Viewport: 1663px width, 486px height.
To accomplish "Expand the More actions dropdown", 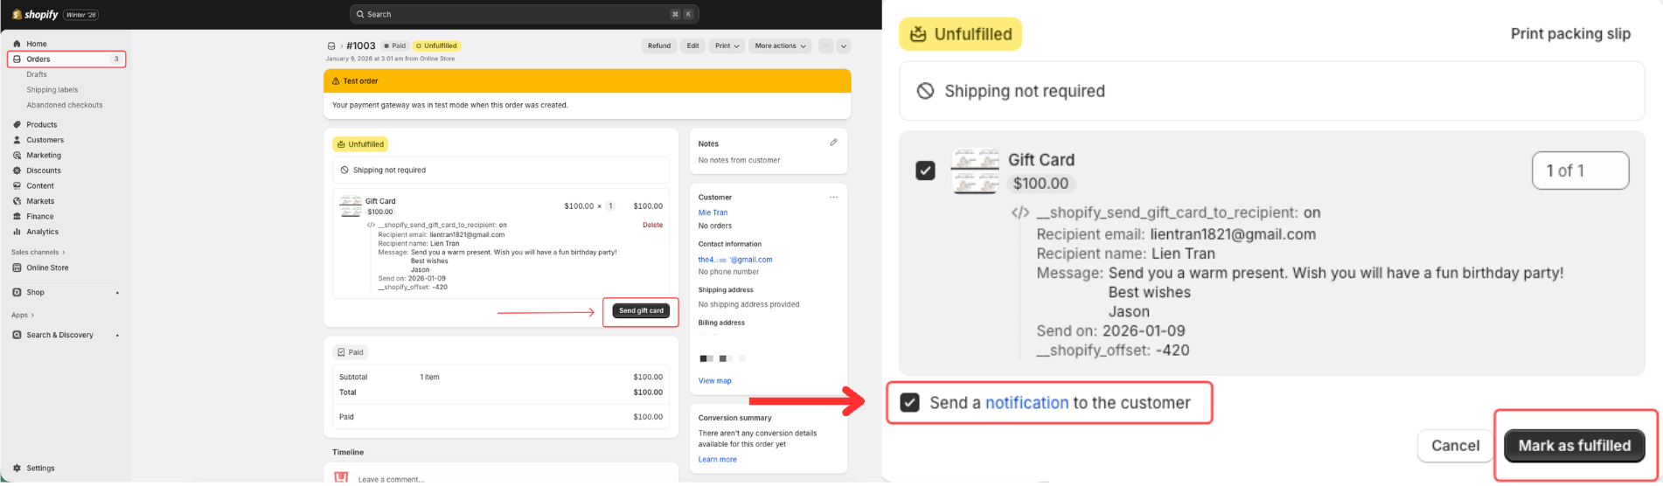I will (x=780, y=46).
